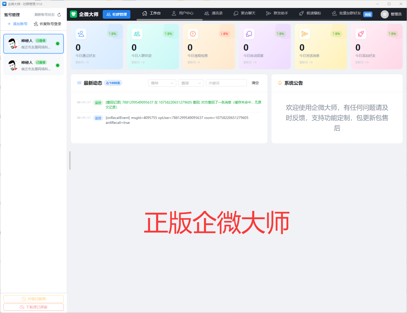Click the 今日添加好友 rocket icon
This screenshot has width=407, height=313.
click(x=361, y=34)
